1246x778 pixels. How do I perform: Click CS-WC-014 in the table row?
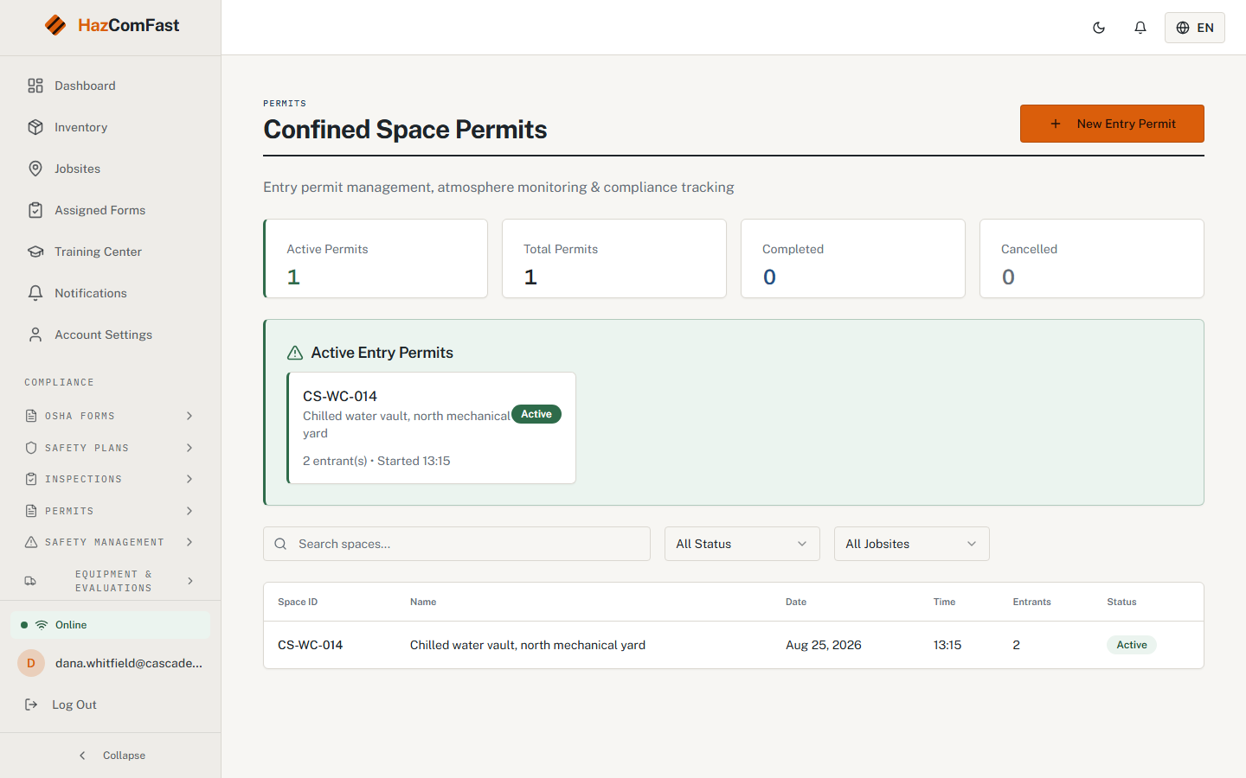tap(310, 645)
